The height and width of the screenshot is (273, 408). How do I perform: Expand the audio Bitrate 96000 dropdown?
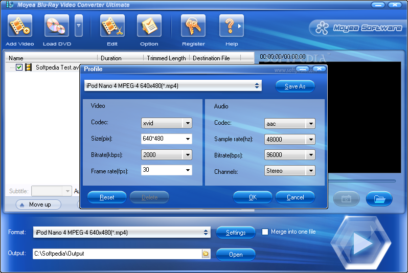point(311,155)
